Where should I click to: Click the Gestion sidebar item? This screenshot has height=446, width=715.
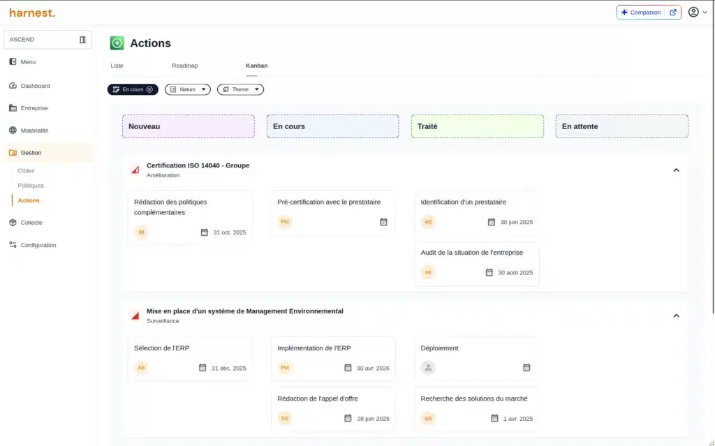click(x=47, y=153)
